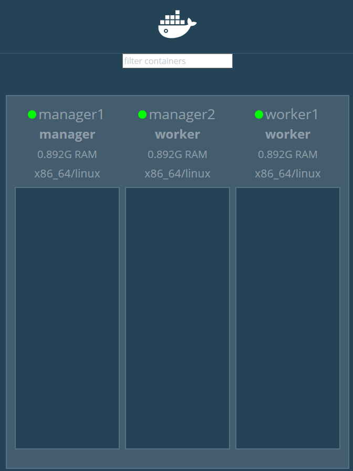353x471 pixels.
Task: Click the worker role label under worker1
Action: point(288,134)
